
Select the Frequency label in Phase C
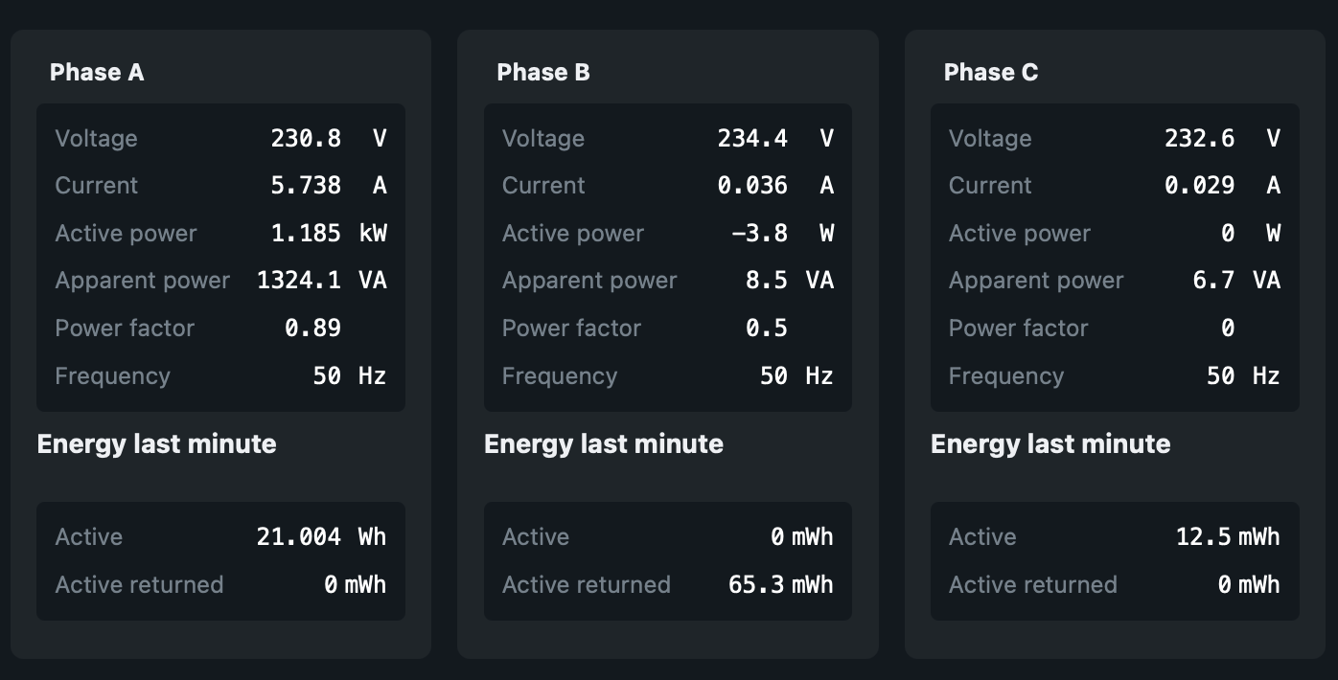(1006, 376)
